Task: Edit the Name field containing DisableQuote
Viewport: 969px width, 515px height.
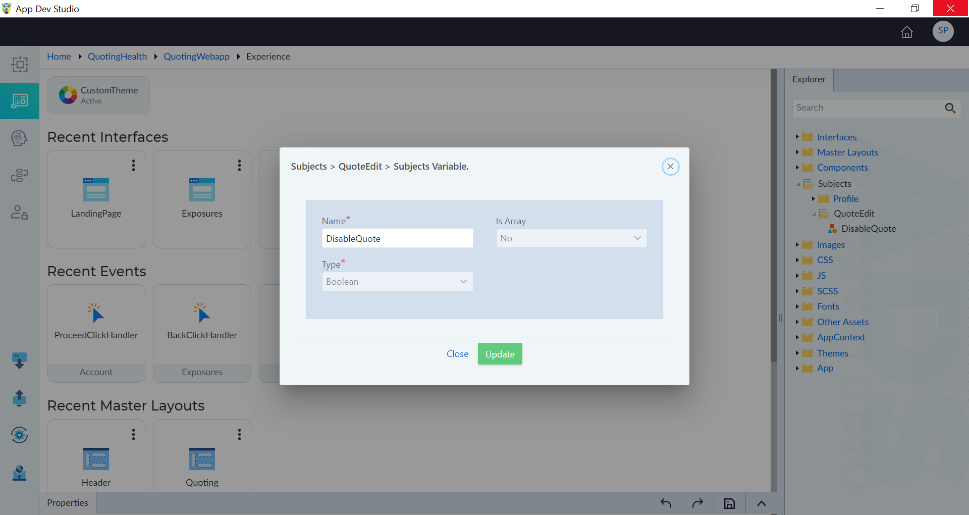Action: coord(397,238)
